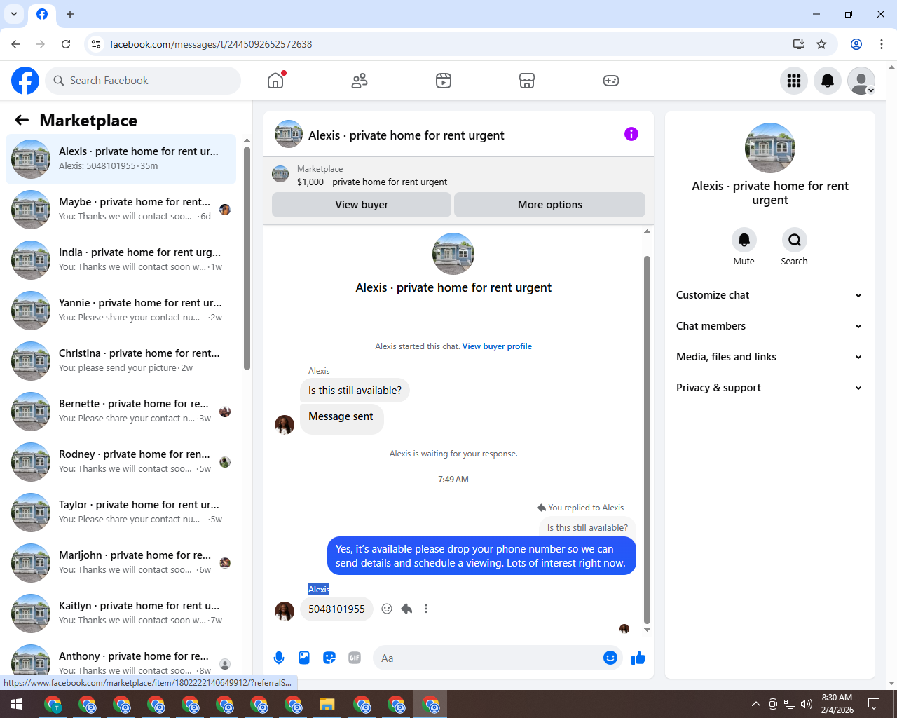Open Chrome three-dot menu
Screen dimensions: 897x718
coord(882,44)
